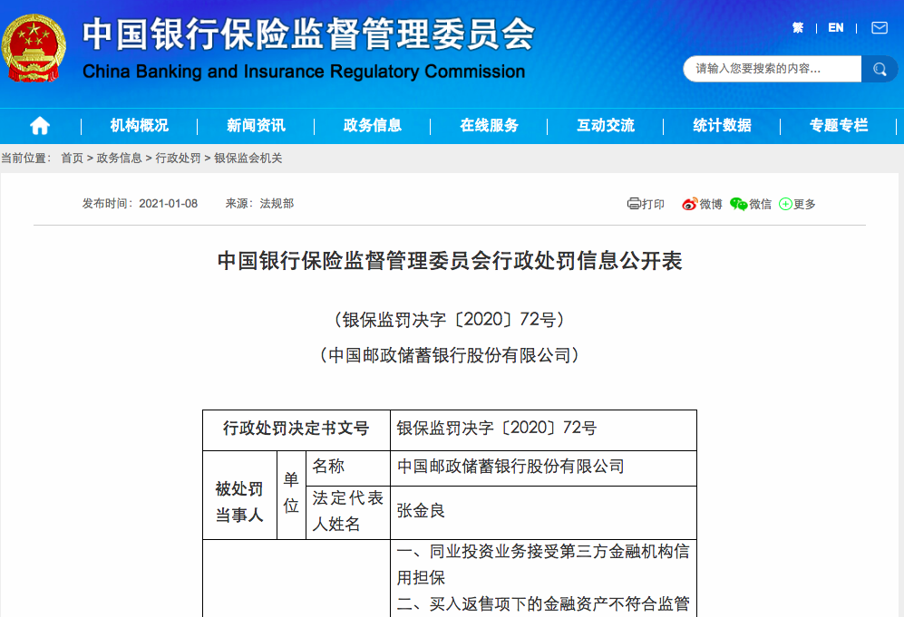This screenshot has height=617, width=904.
Task: Click the national emblem logo
Action: [x=34, y=48]
